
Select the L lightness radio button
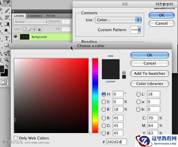(138, 94)
